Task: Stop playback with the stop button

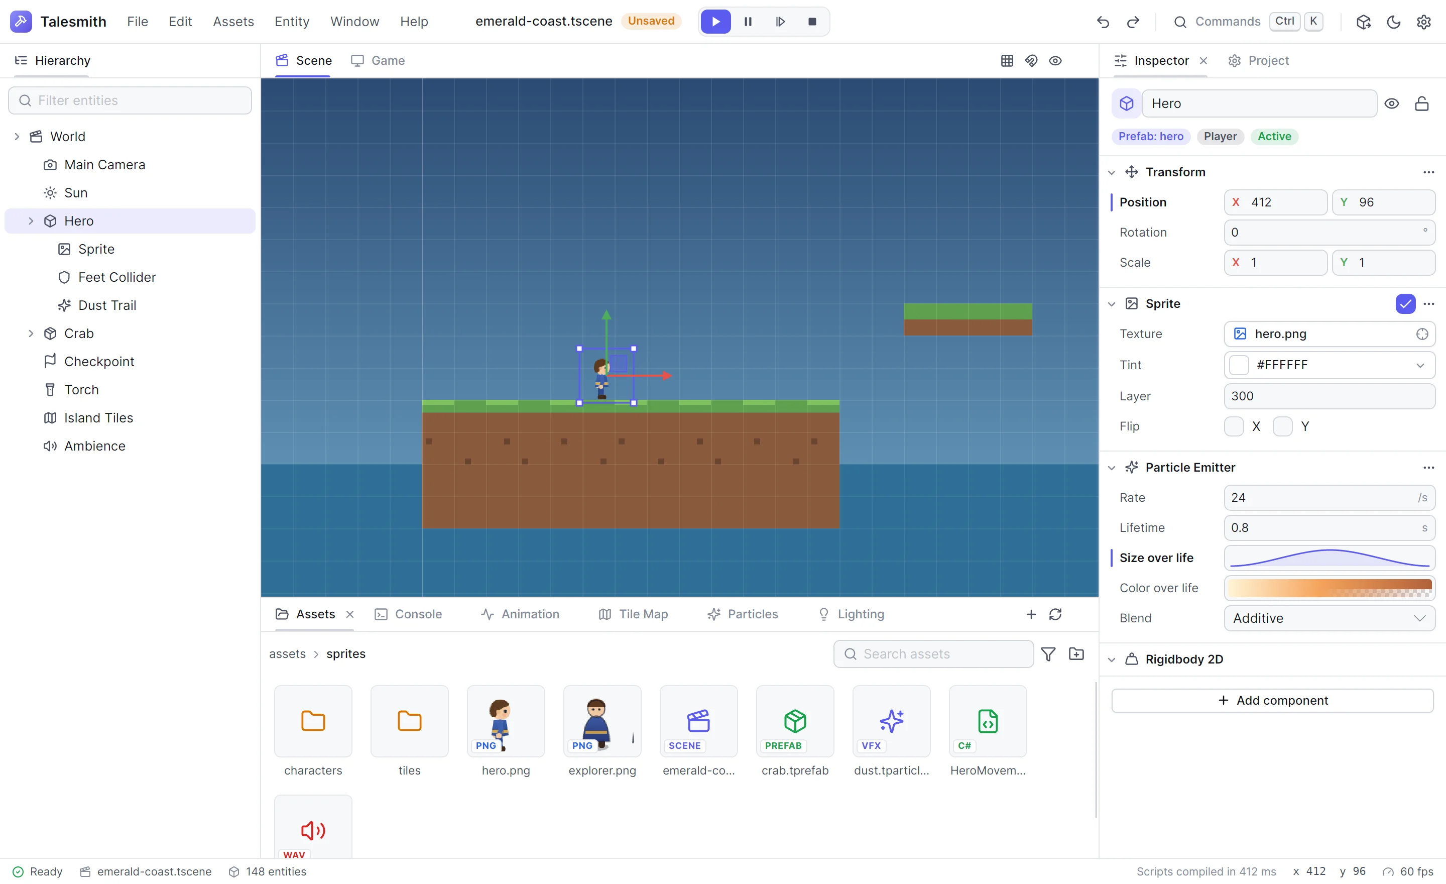Action: click(x=812, y=22)
